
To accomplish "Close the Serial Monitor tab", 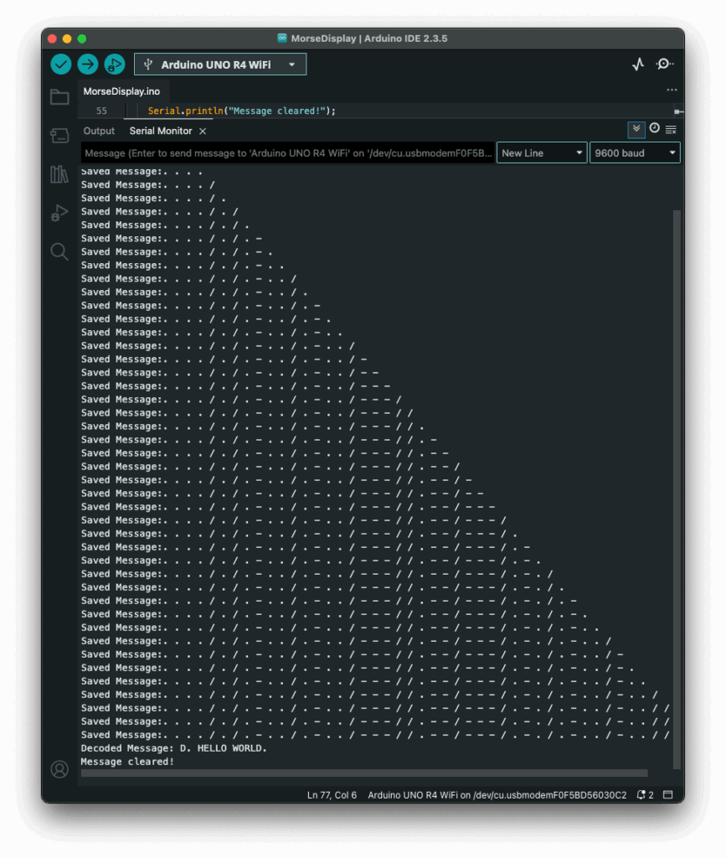I will (203, 132).
